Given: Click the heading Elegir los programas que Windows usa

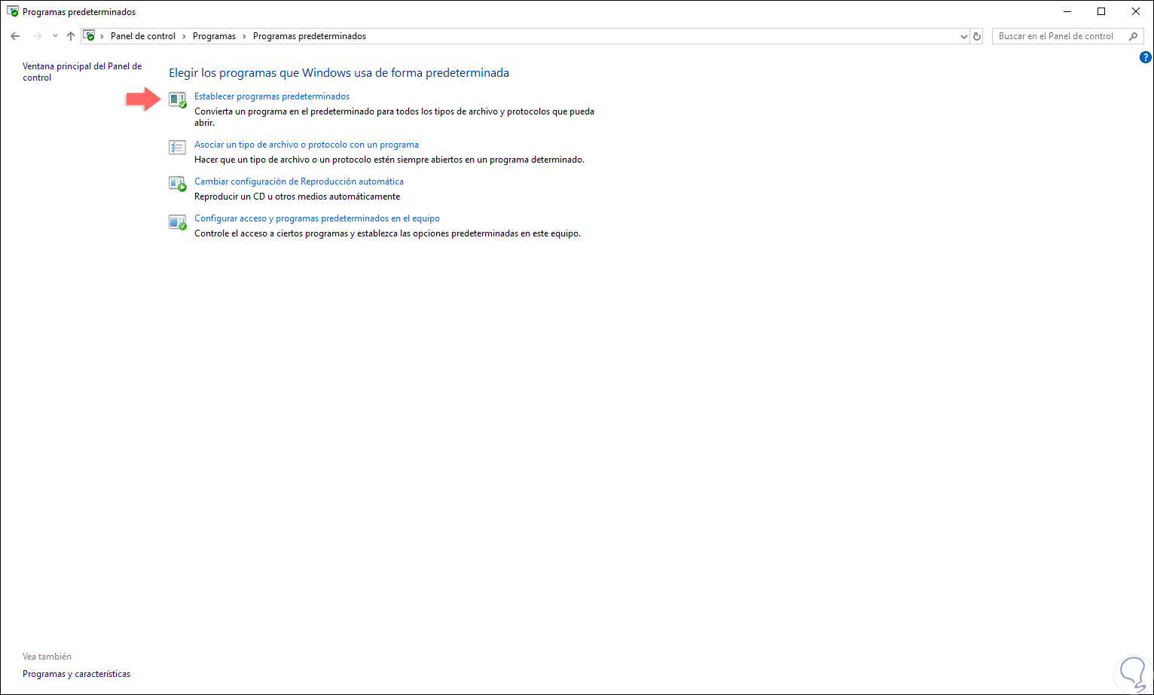Looking at the screenshot, I should click(x=339, y=73).
